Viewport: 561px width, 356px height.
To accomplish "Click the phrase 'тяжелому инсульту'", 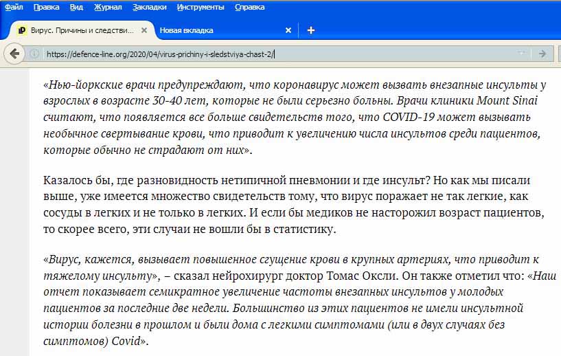I will coord(98,276).
